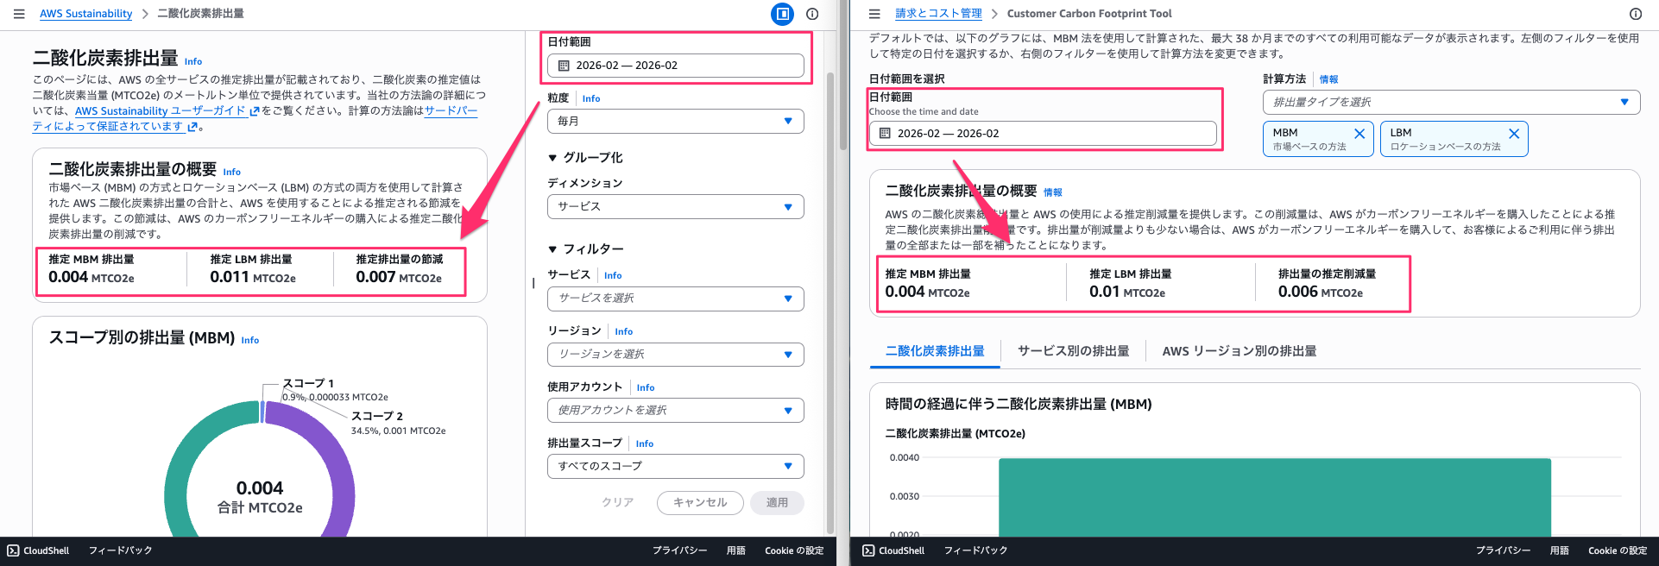Screen dimensions: 1659x566
Task: Open Cookie の設定 in left footer
Action: 794,550
